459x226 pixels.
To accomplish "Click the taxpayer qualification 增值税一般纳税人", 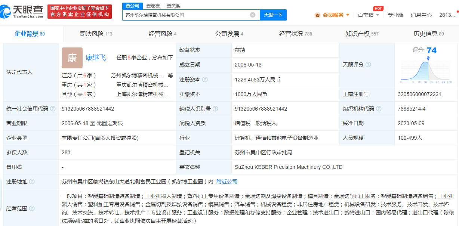I will 256,123.
